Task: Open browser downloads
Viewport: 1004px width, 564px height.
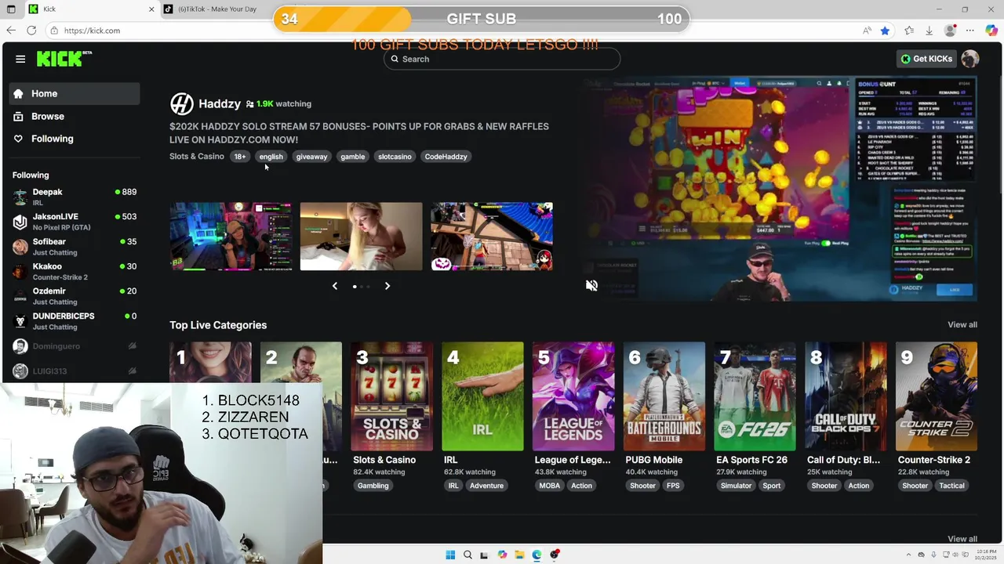Action: [x=929, y=31]
